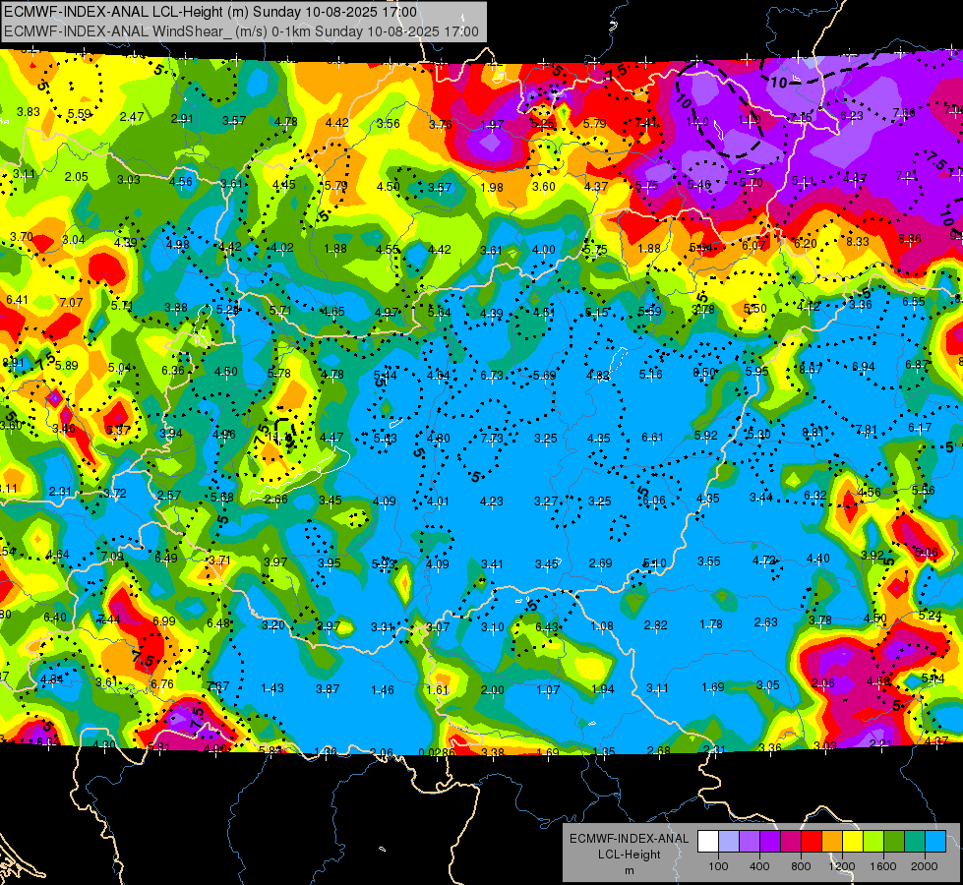Screen dimensions: 963x885
Task: Click the wind shear value 3.83
Action: click(29, 112)
